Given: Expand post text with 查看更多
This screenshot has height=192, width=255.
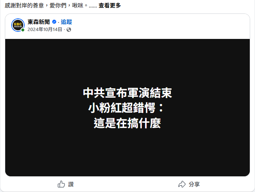Looking at the screenshot, I should click(x=110, y=6).
